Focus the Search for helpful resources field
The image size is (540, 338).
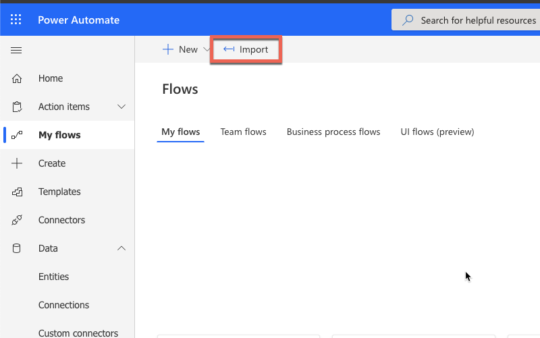tap(466, 20)
